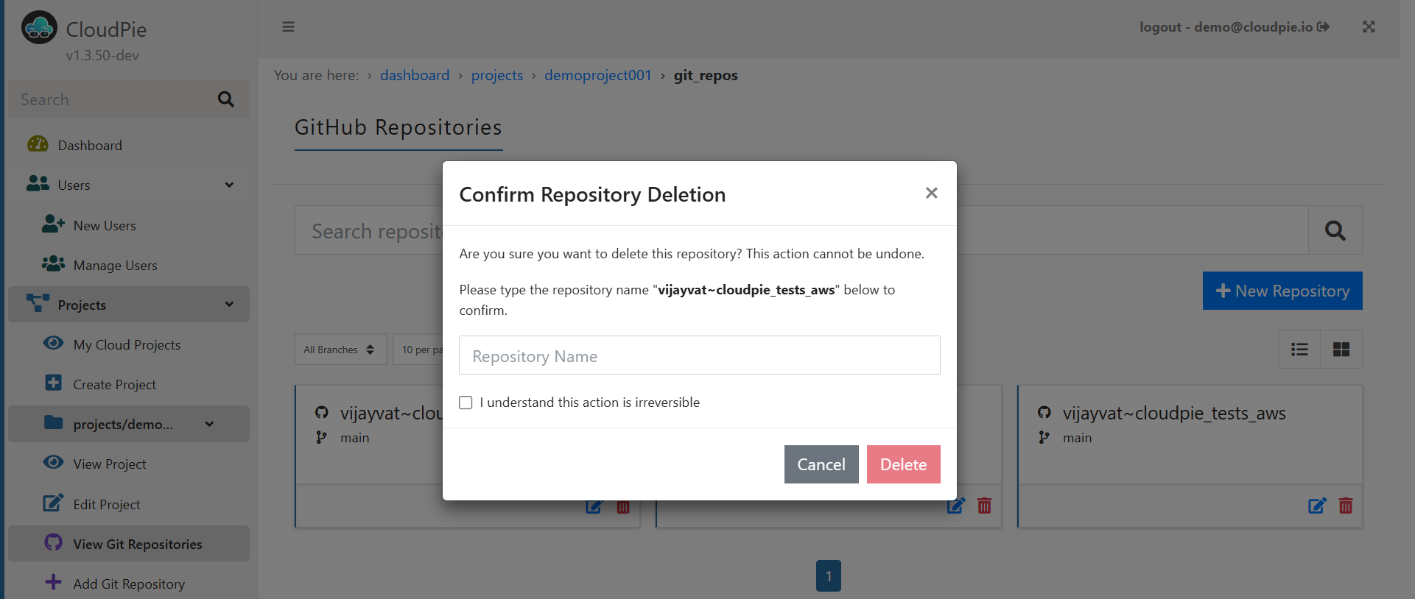Viewport: 1415px width, 599px height.
Task: Click the Manage Users group icon
Action: [x=53, y=263]
